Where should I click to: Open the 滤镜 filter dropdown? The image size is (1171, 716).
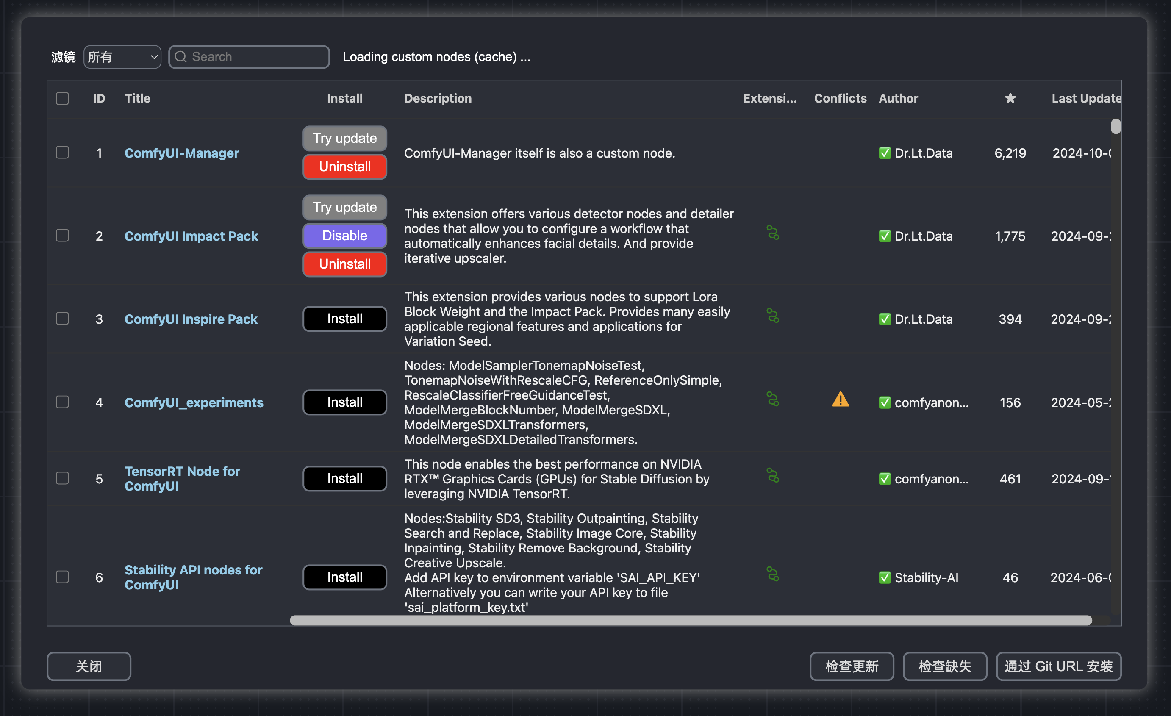(122, 57)
